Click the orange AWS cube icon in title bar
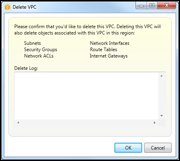Viewport: 180px width, 161px height. pyautogui.click(x=7, y=7)
